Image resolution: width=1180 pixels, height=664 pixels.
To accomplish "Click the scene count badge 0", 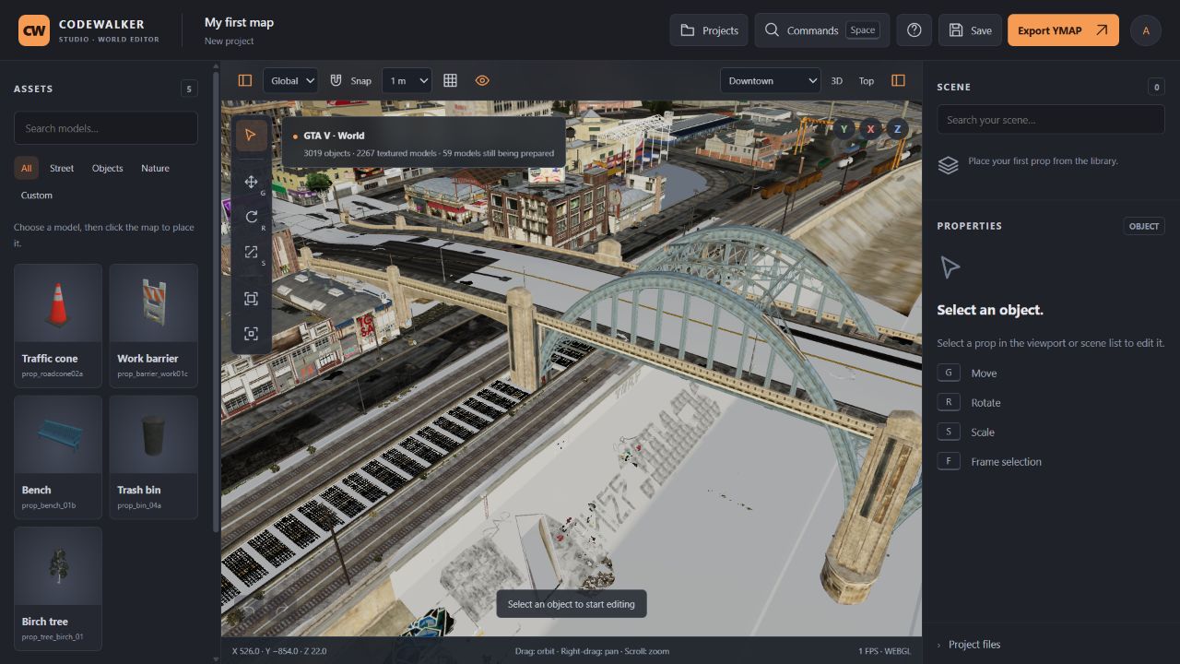I will (x=1156, y=87).
